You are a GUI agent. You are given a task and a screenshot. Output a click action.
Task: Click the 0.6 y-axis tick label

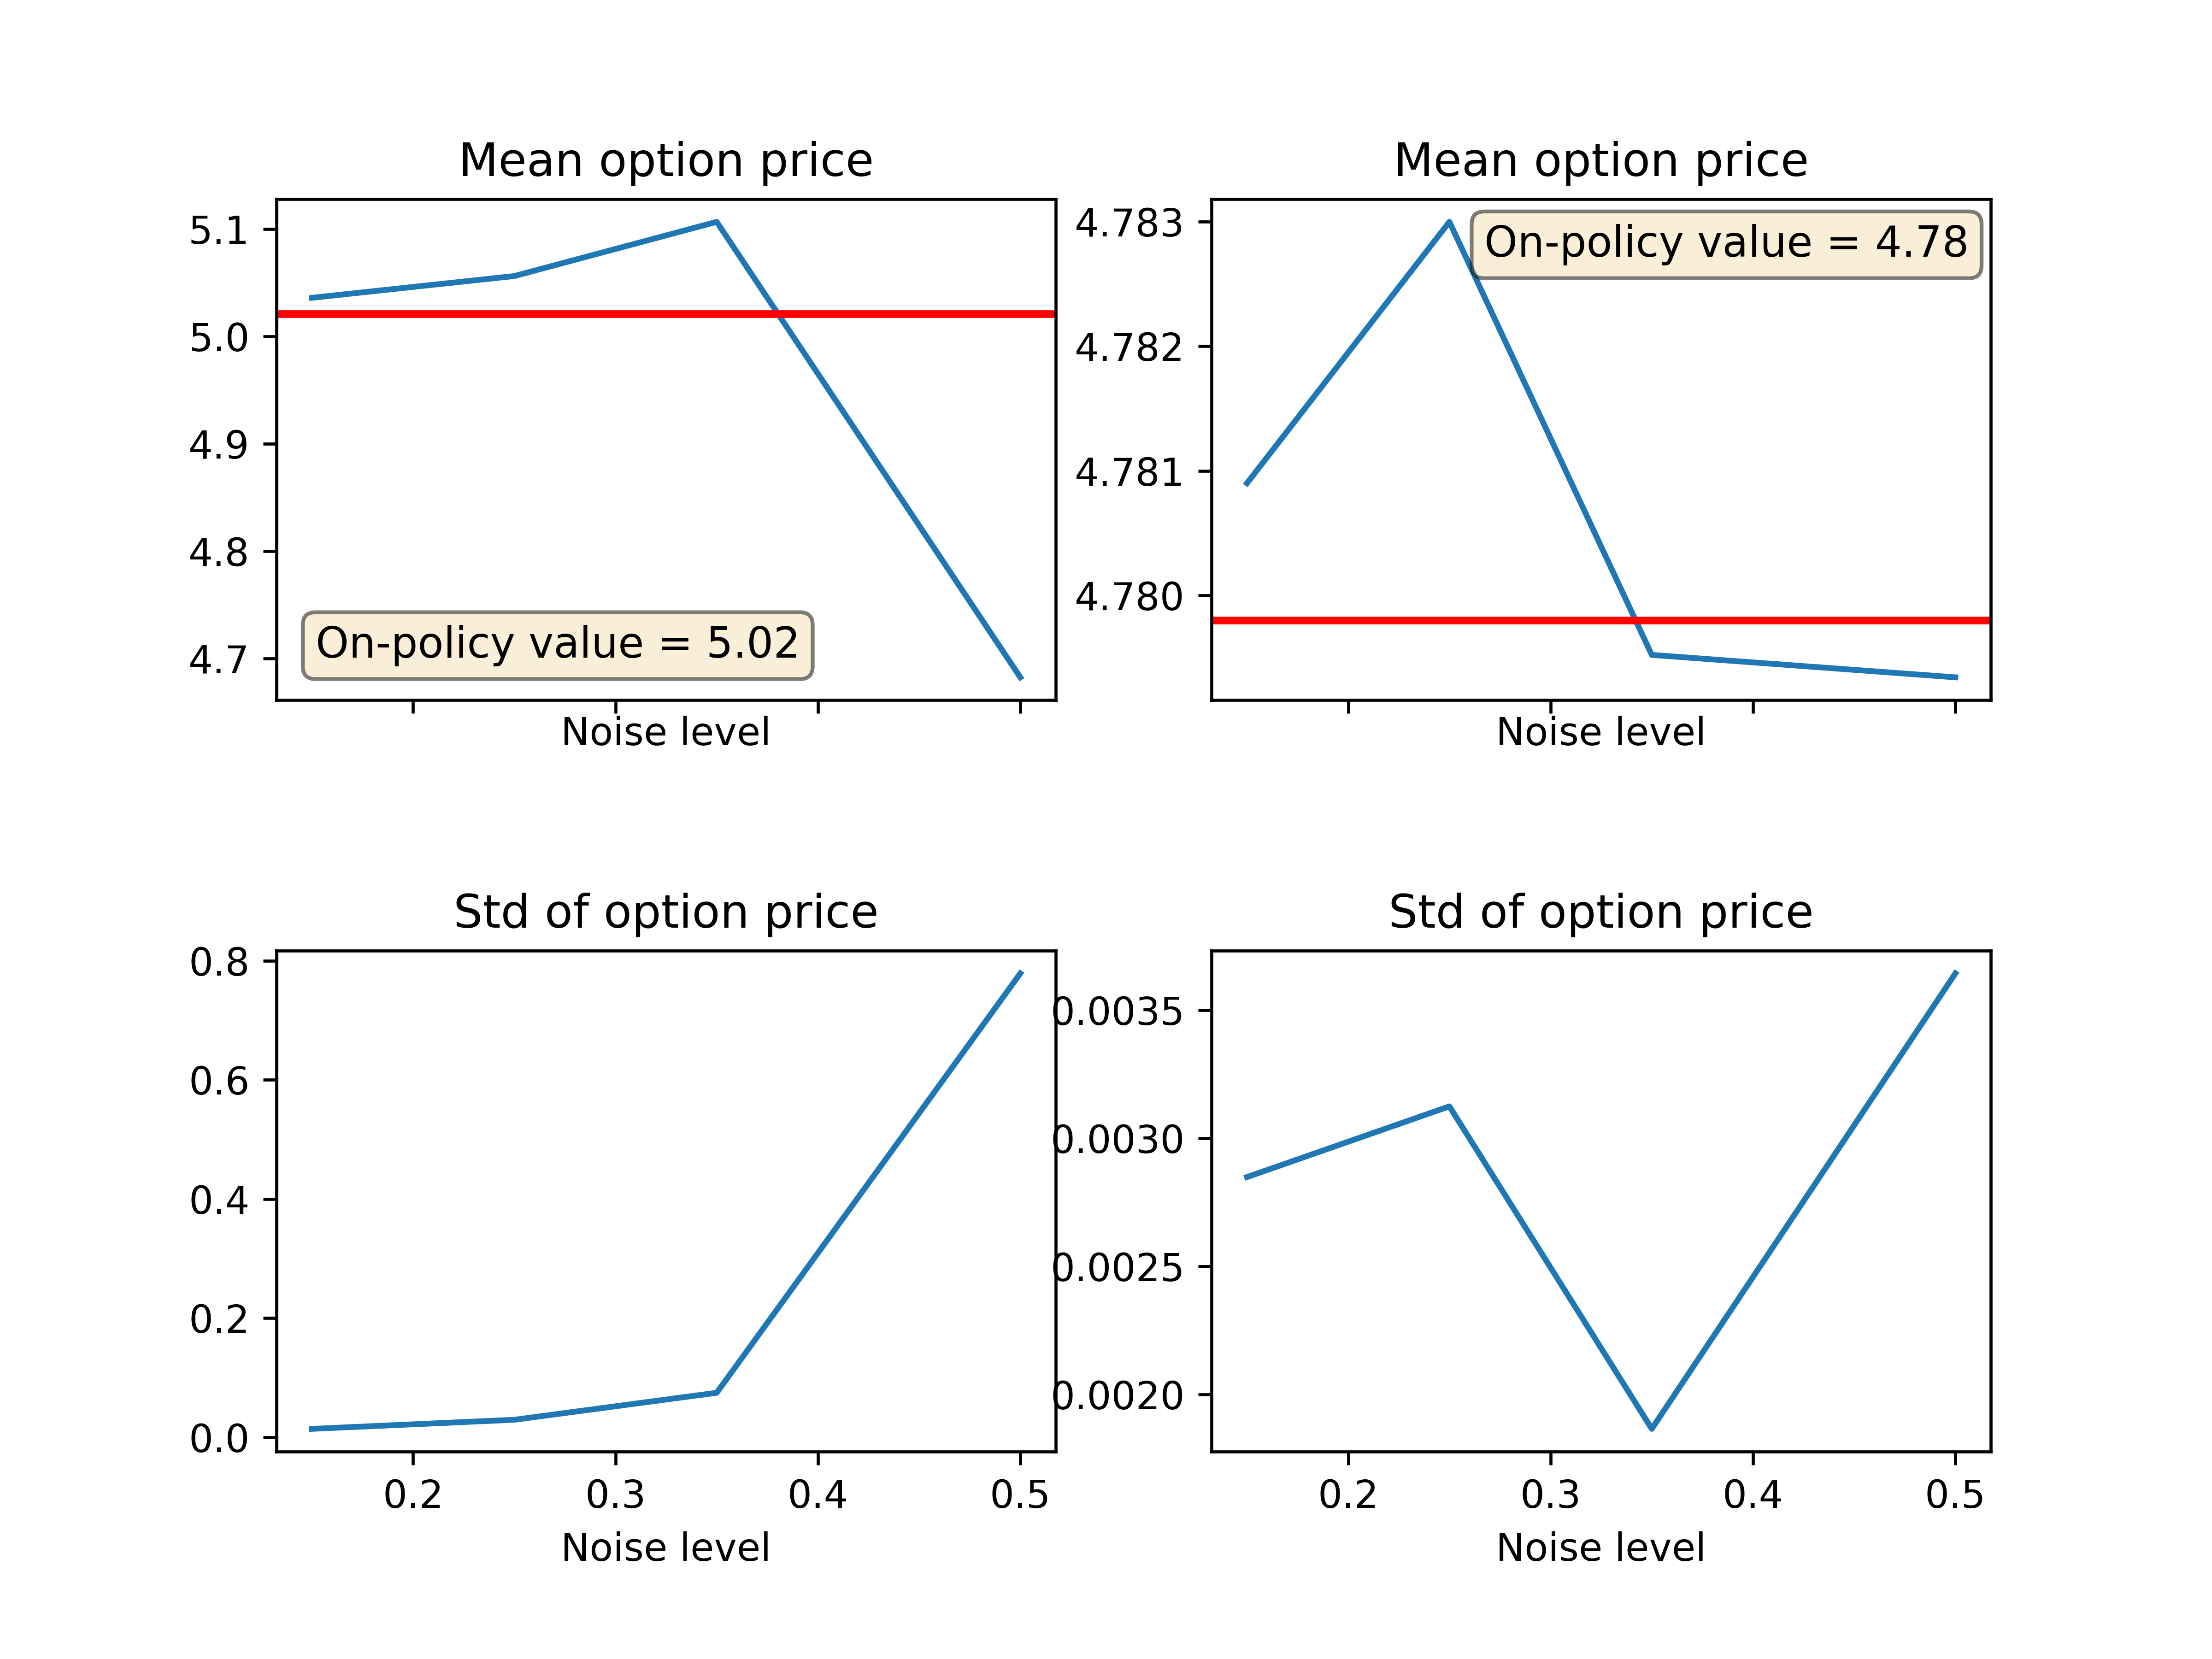219,1081
